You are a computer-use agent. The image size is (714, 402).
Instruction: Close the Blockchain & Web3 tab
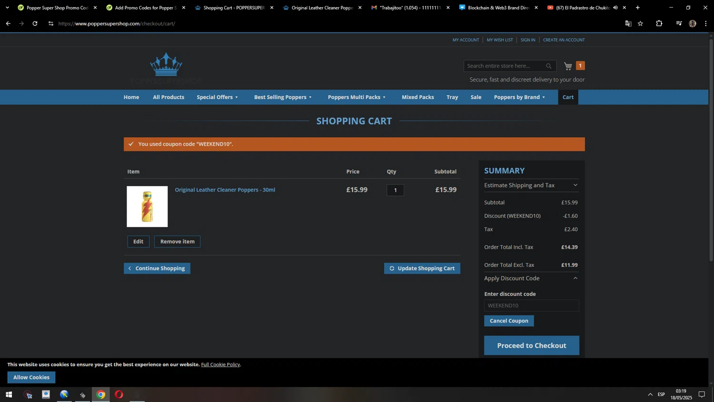point(536,8)
